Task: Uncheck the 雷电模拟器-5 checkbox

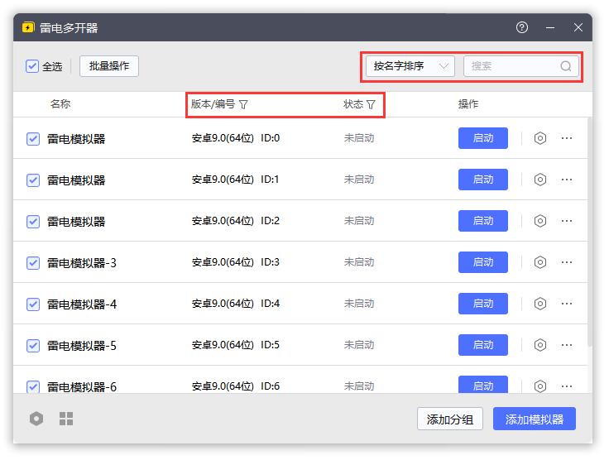Action: click(33, 346)
